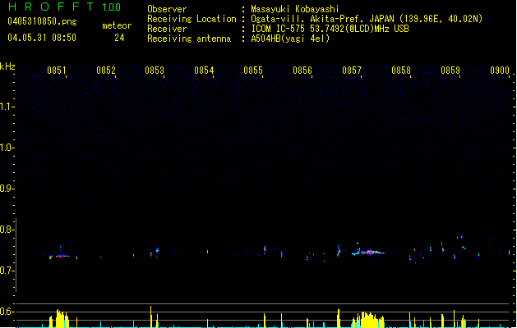
Task: Click the Receiver label
Action: tap(167, 29)
